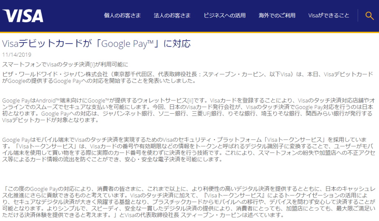Click the text 三菱UFJ銀行
The width and height of the screenshot is (379, 221).
(207, 114)
